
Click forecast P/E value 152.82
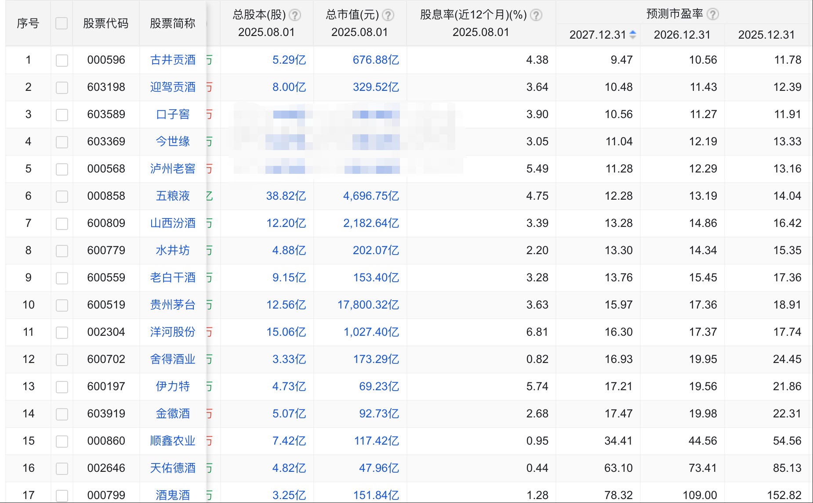[x=784, y=495]
